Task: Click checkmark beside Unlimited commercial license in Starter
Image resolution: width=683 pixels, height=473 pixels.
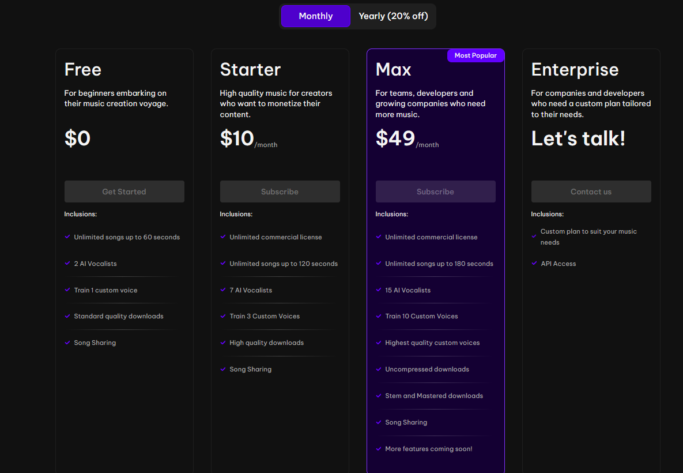Action: [223, 237]
